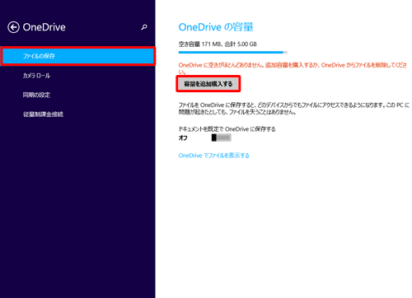Open the OneDrive でファイルを表示する link
This screenshot has width=412, height=298.
click(x=213, y=156)
